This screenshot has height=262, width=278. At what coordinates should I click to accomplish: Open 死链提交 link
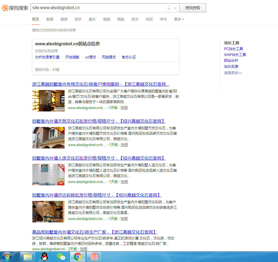click(x=109, y=57)
